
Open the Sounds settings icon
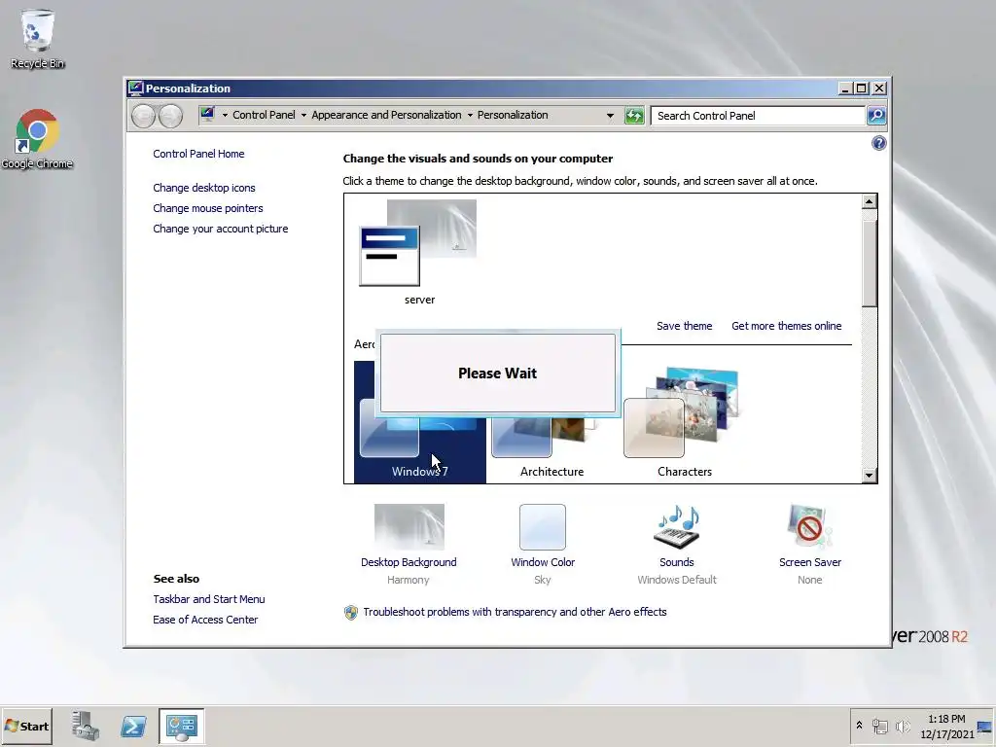pos(677,526)
